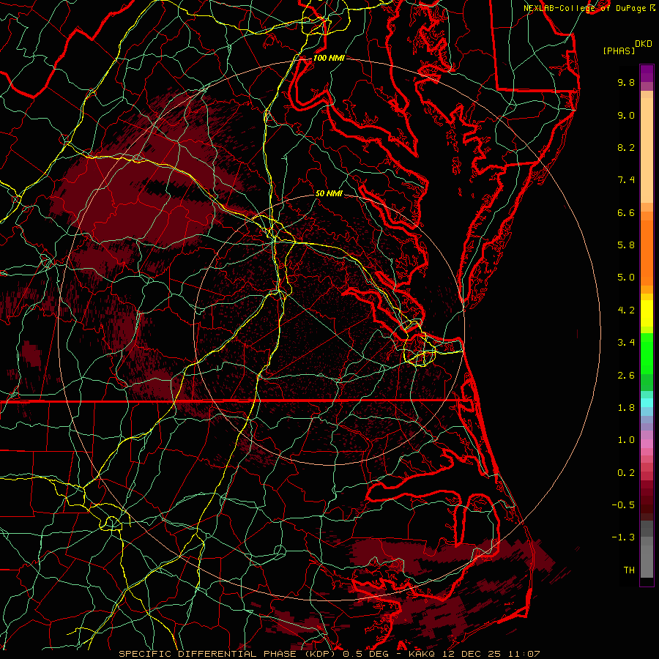Click the 2.6 scale value
659x659 pixels.
[x=626, y=376]
